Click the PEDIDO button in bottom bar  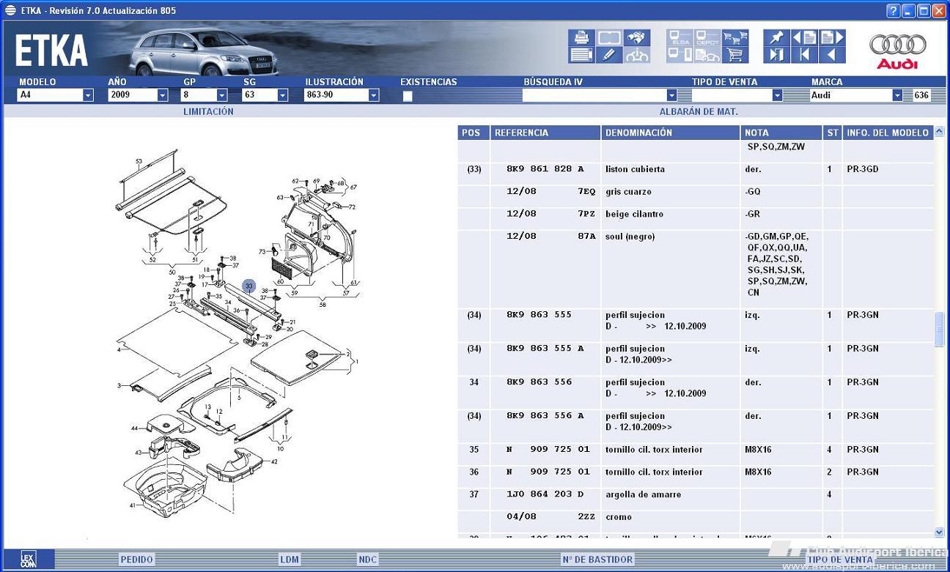pyautogui.click(x=136, y=560)
